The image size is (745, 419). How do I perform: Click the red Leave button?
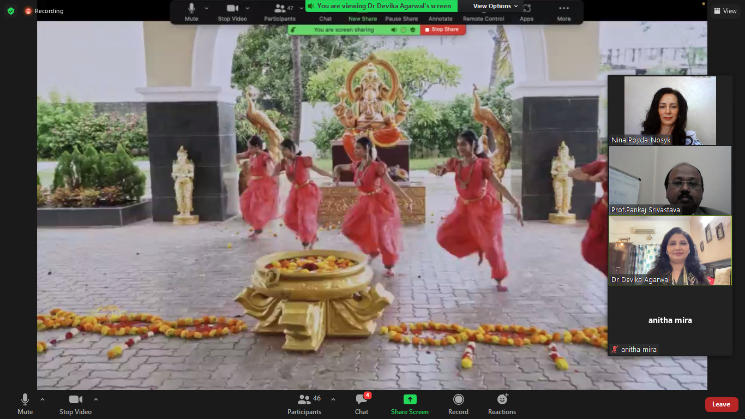(721, 404)
